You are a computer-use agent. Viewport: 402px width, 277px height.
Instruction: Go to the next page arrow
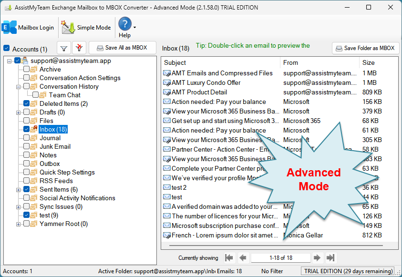pos(317,258)
